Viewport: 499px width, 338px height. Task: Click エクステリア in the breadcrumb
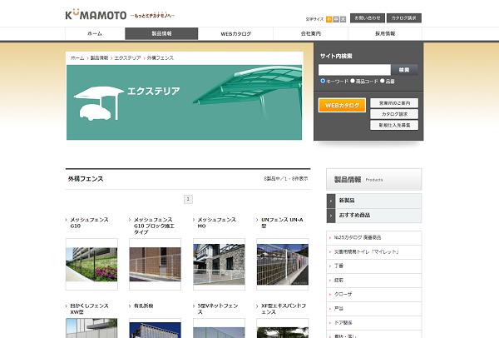coord(127,58)
